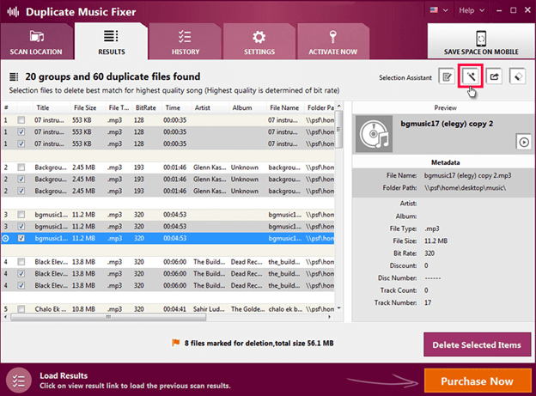This screenshot has height=396, width=536.
Task: Click the Load Results checklist icon
Action: point(19,381)
